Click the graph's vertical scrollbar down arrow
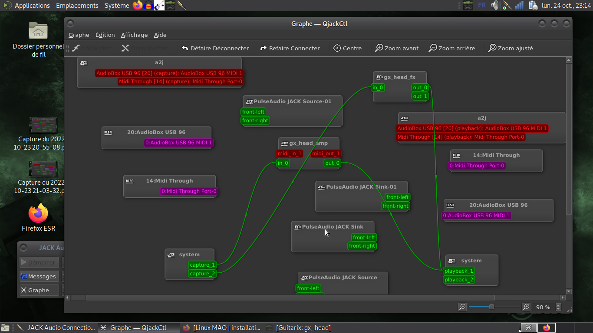The width and height of the screenshot is (593, 333). click(x=569, y=291)
